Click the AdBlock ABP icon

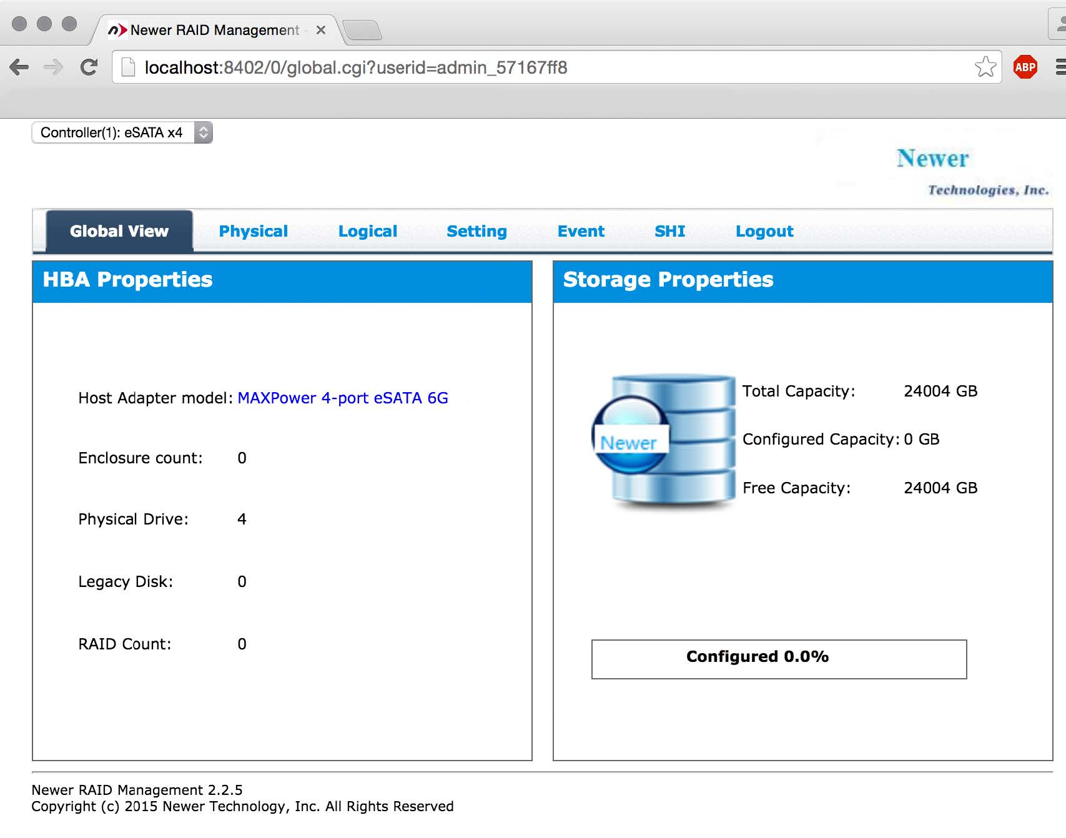pos(1026,66)
